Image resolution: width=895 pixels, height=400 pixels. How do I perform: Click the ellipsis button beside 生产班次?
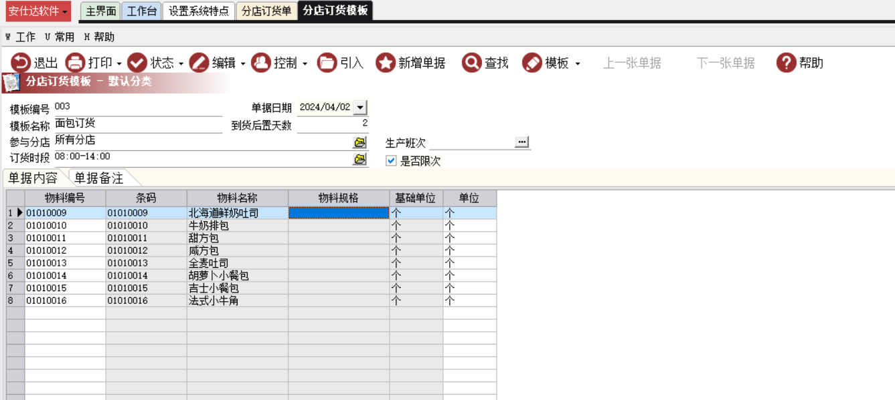coord(522,142)
